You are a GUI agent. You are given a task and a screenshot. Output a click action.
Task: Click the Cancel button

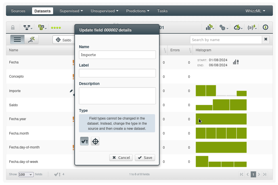click(121, 158)
